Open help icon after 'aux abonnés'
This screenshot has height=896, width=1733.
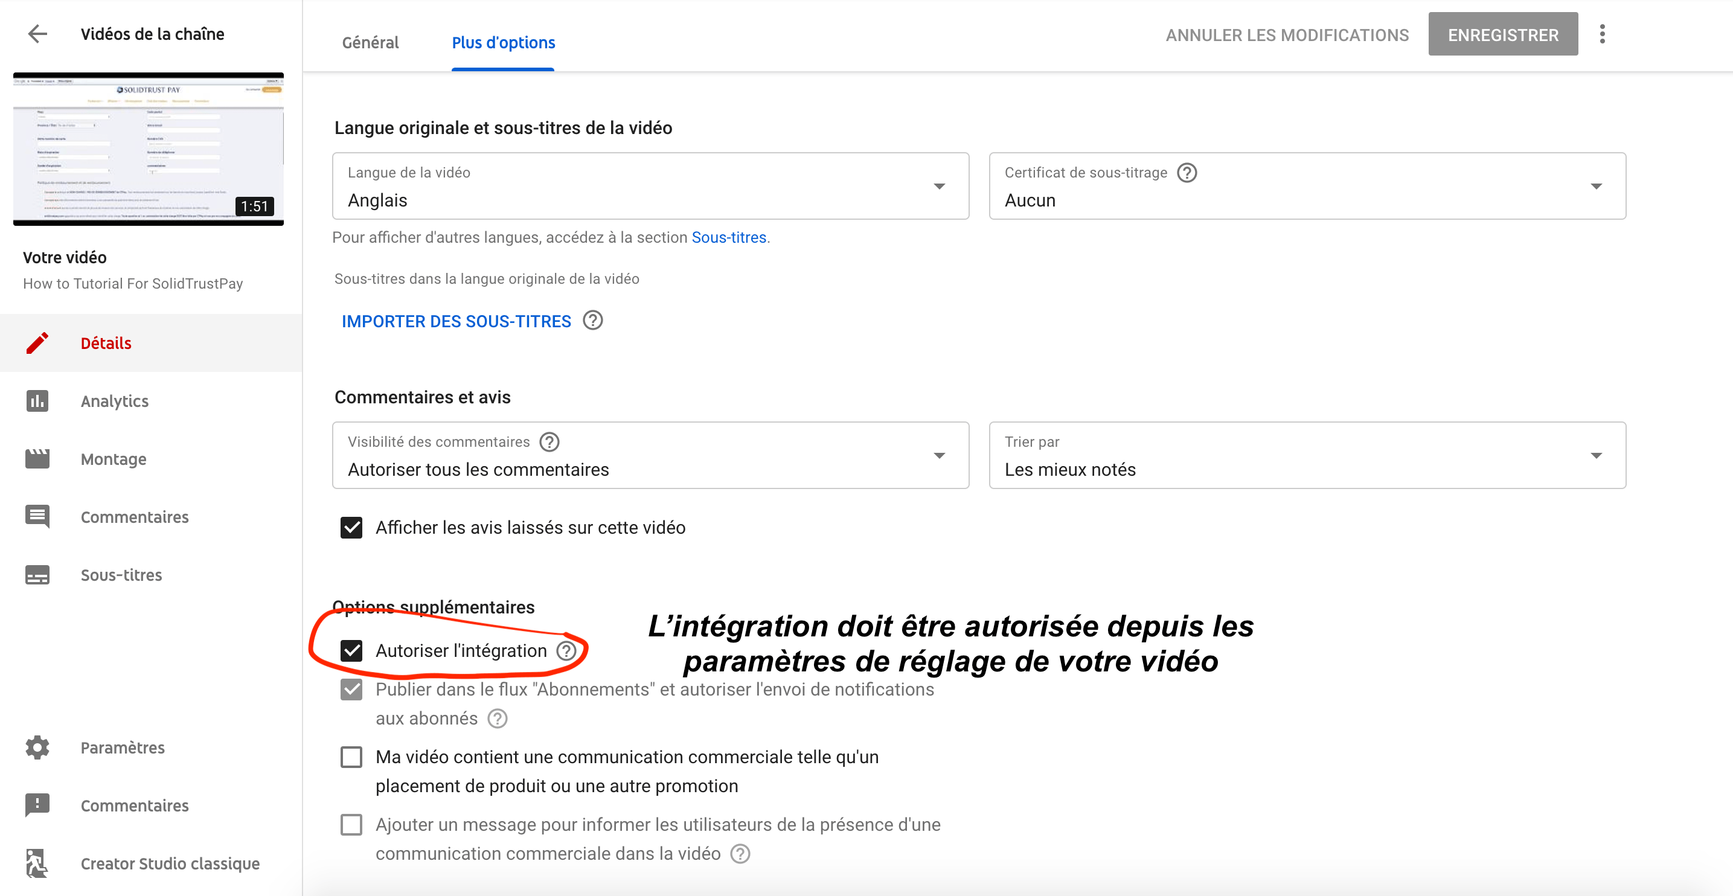497,718
